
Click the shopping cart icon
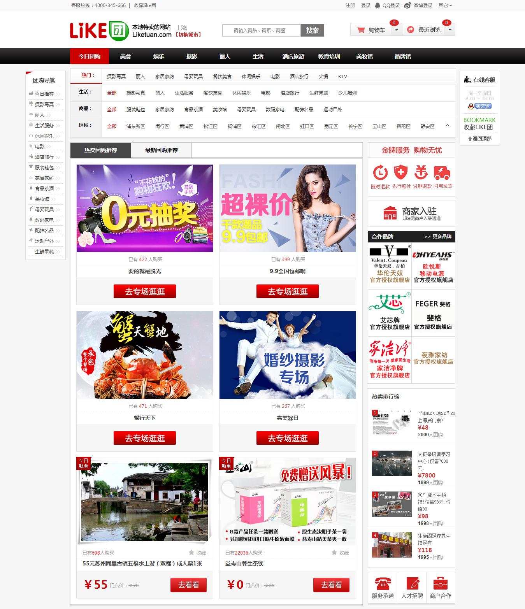361,30
